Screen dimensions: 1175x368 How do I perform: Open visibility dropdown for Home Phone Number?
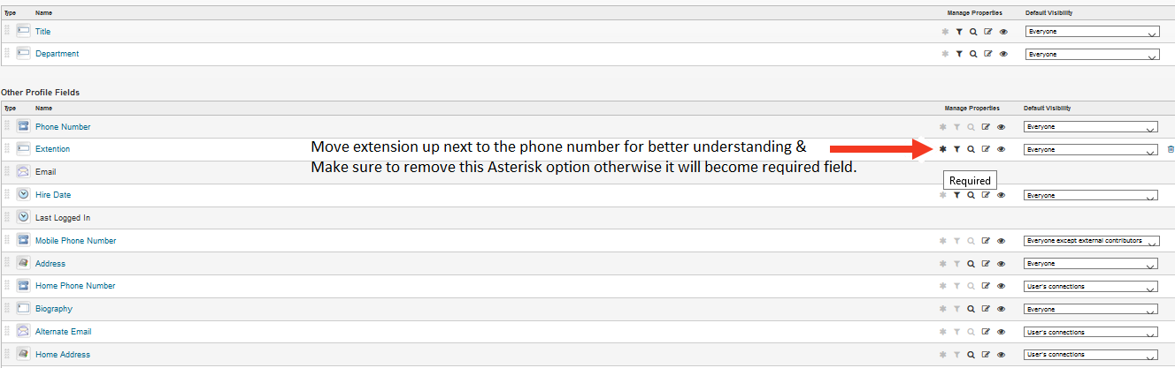1090,287
